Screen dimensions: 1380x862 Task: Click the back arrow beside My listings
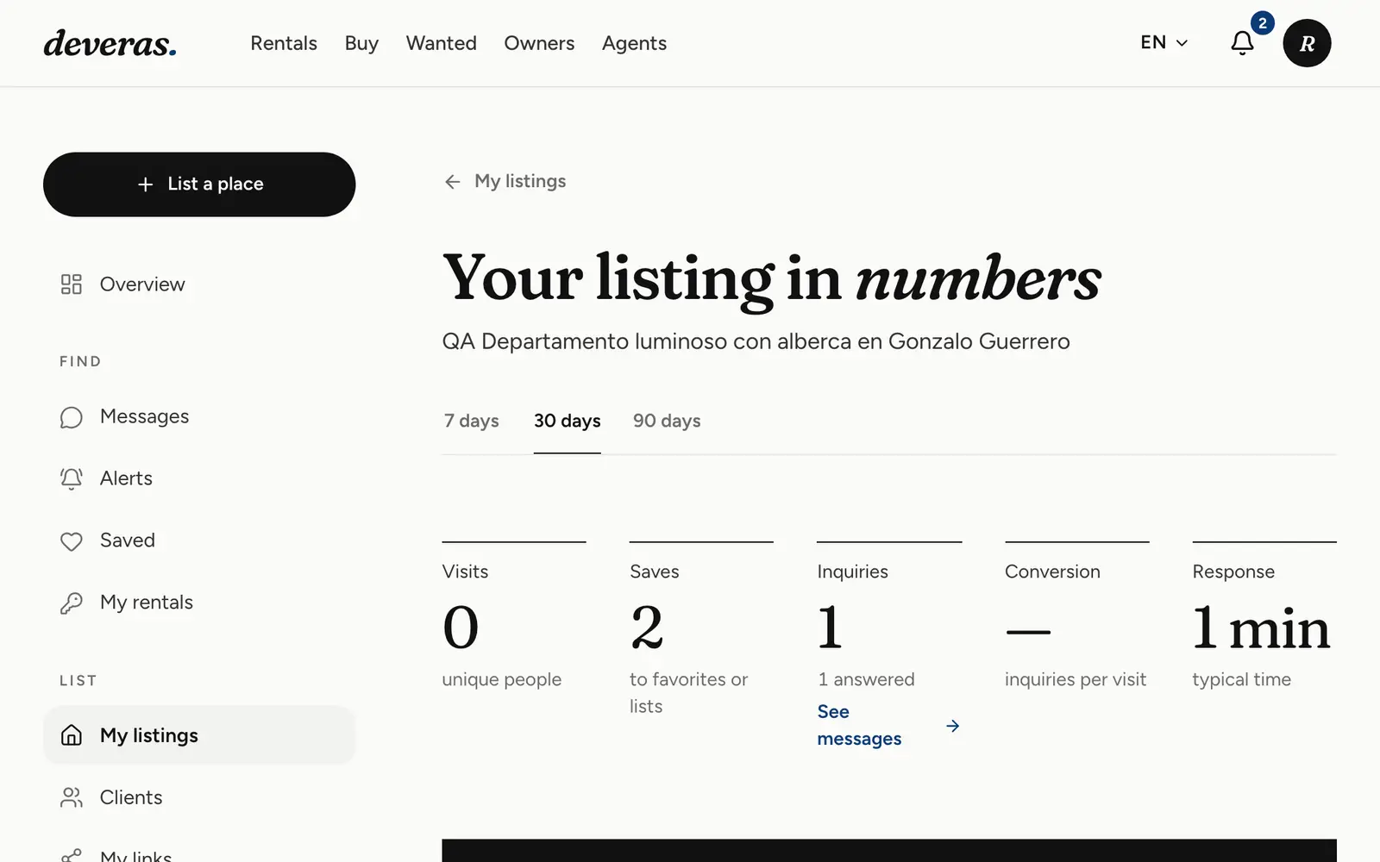click(453, 182)
